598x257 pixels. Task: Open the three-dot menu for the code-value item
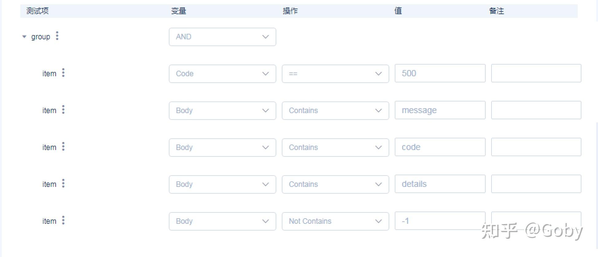pos(63,147)
